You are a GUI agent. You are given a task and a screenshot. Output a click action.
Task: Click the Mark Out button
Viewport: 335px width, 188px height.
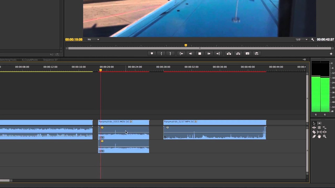(170, 54)
